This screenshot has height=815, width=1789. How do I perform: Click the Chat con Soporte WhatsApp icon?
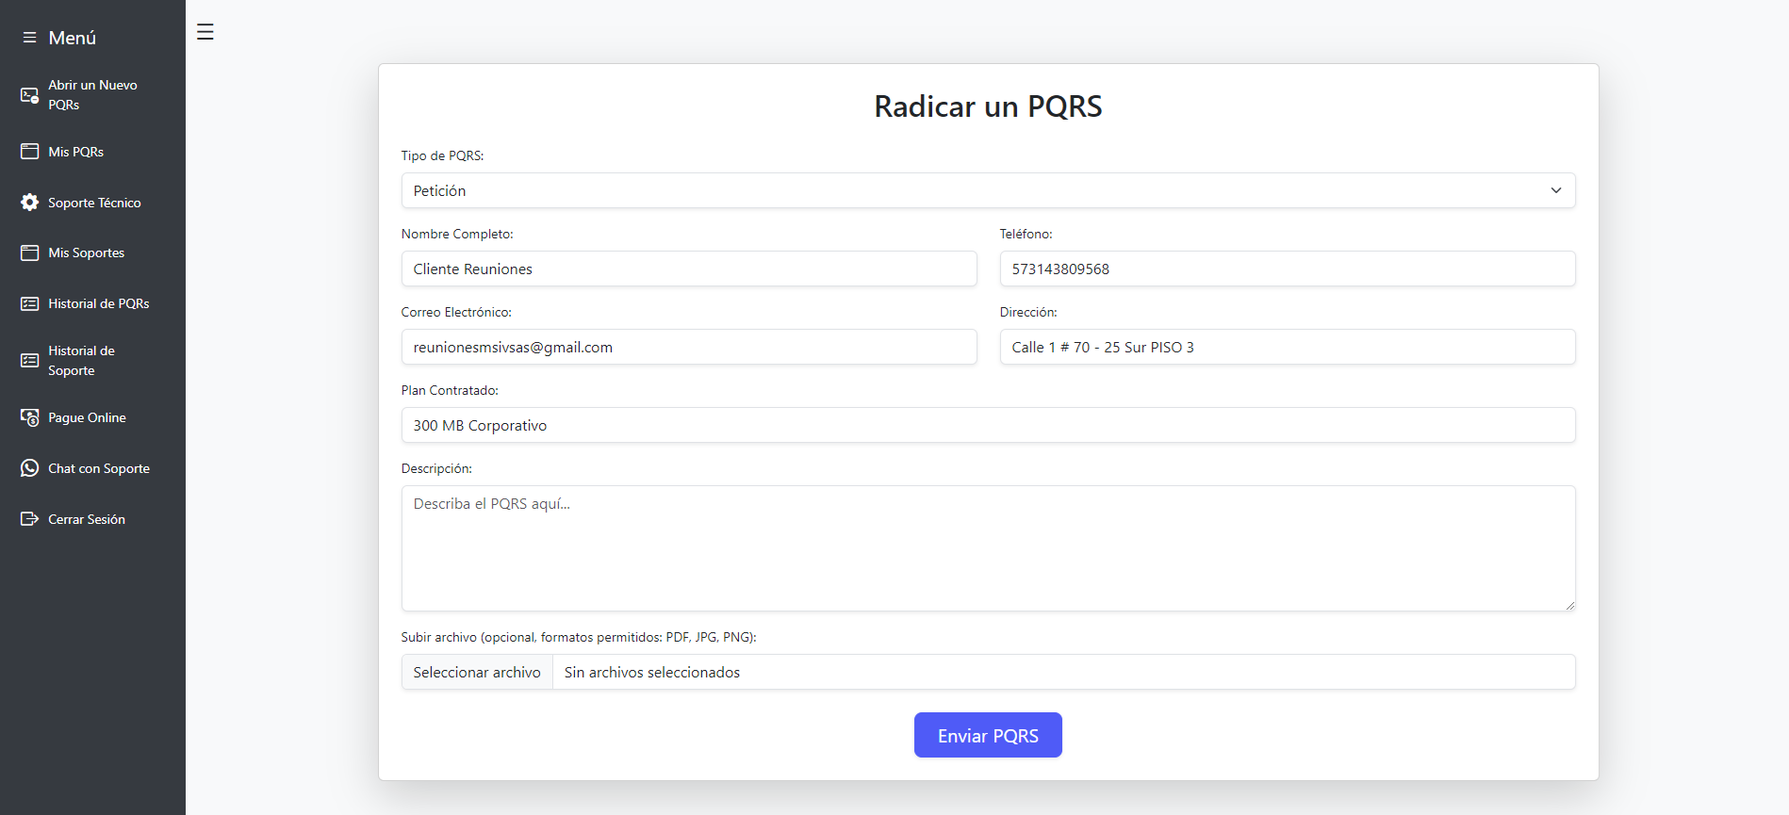coord(30,468)
